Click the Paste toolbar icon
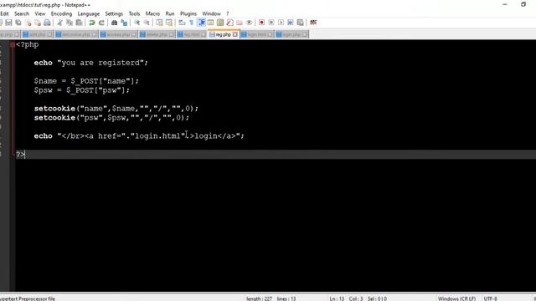The width and height of the screenshot is (536, 301). [x=79, y=23]
